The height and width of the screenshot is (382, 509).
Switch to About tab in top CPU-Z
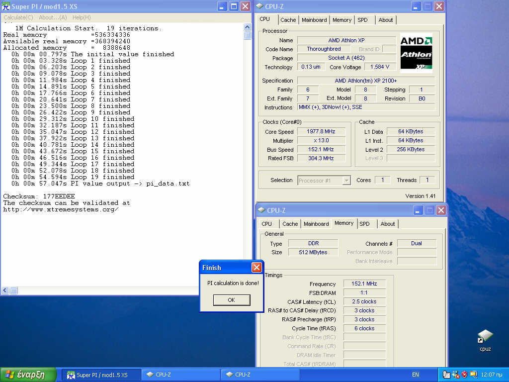pyautogui.click(x=386, y=20)
